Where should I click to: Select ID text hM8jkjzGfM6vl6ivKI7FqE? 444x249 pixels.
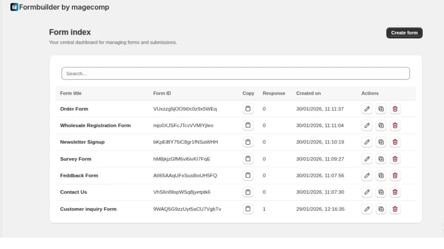coord(182,159)
